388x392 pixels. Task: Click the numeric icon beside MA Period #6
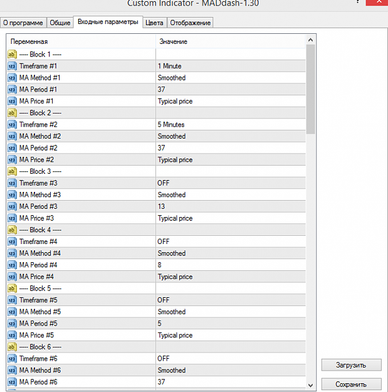[12, 382]
